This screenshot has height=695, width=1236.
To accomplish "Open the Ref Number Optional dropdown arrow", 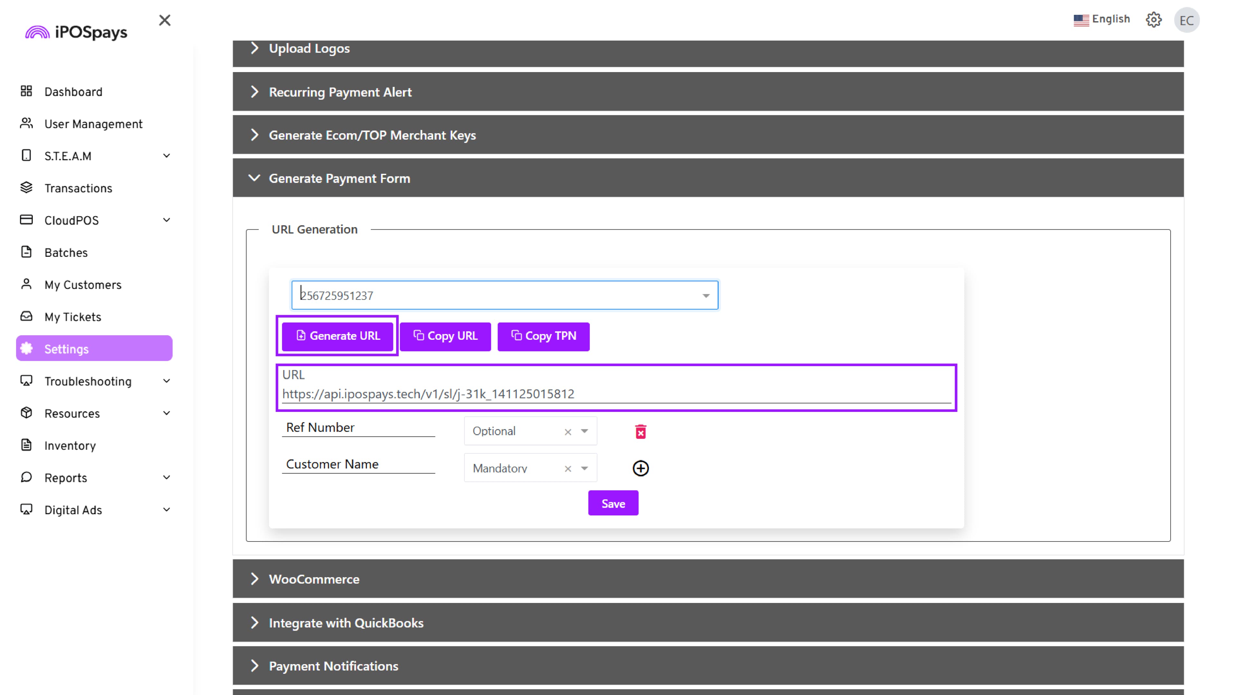I will click(585, 431).
